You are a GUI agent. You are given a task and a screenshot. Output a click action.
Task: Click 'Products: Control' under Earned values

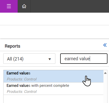coord(22,79)
